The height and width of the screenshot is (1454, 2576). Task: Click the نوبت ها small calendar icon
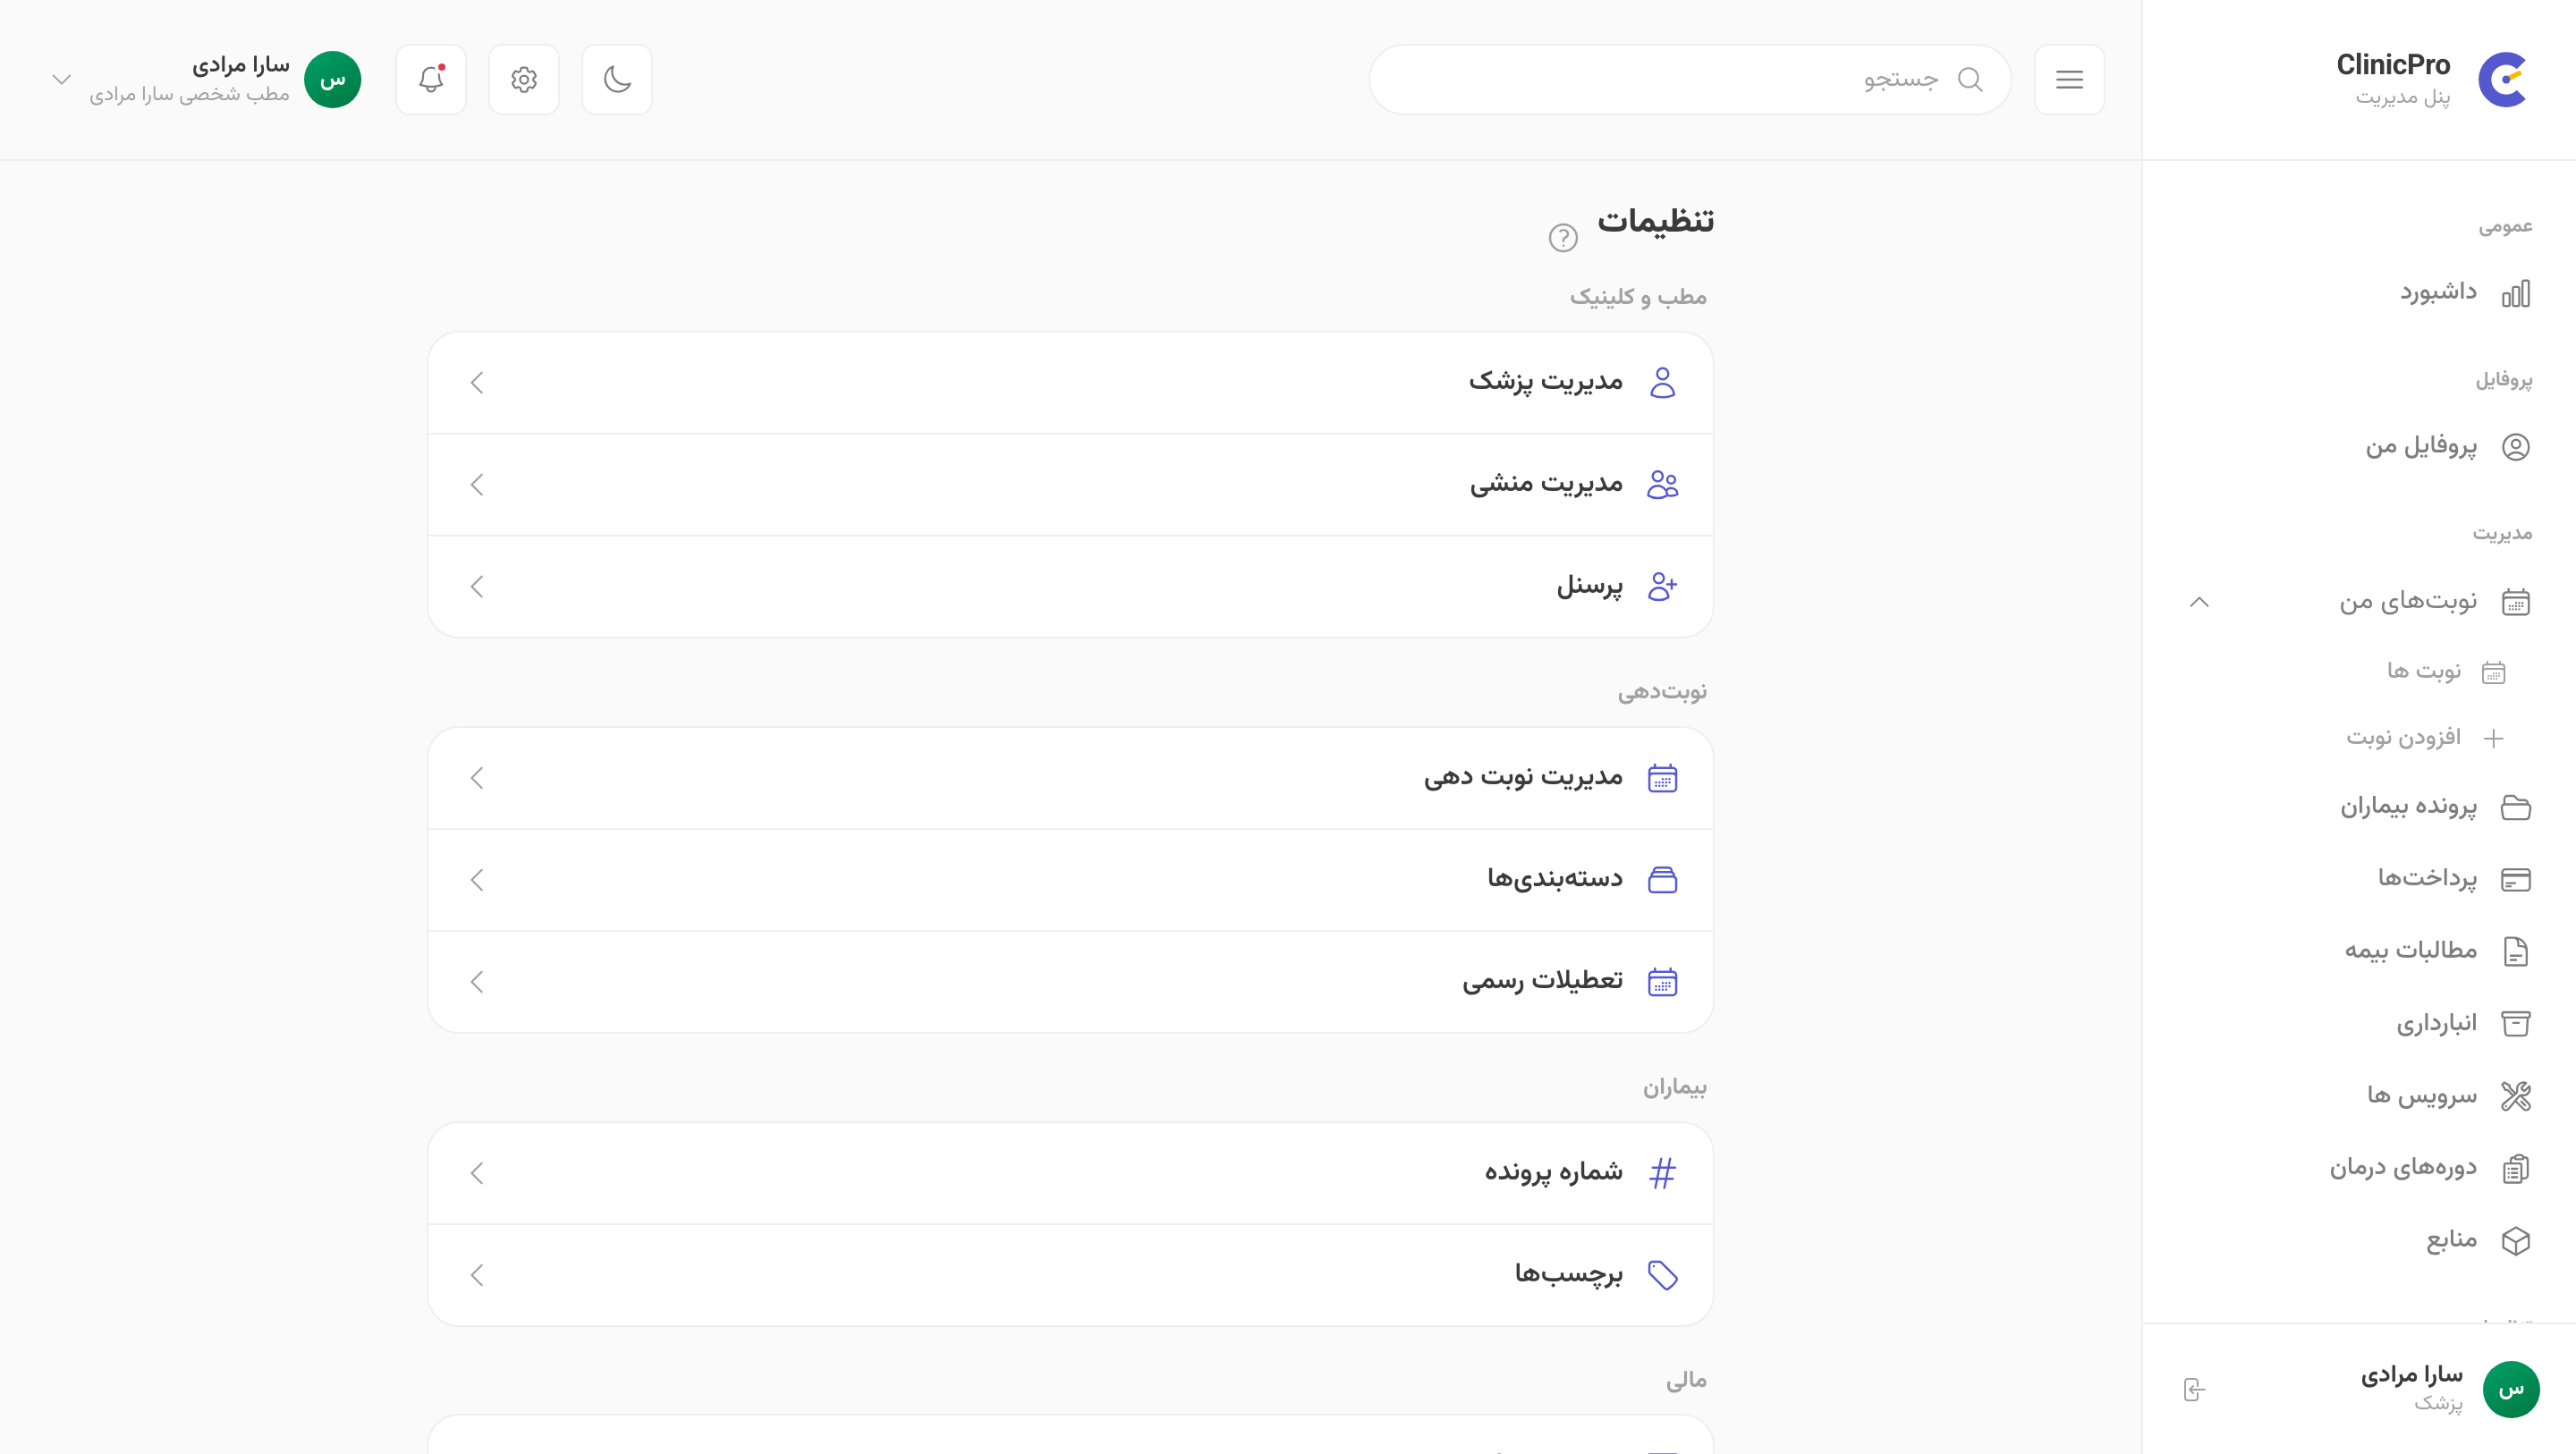tap(2493, 672)
